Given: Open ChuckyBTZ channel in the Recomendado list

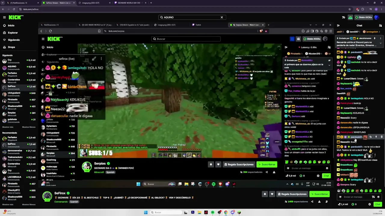Looking at the screenshot, I should (19, 191).
